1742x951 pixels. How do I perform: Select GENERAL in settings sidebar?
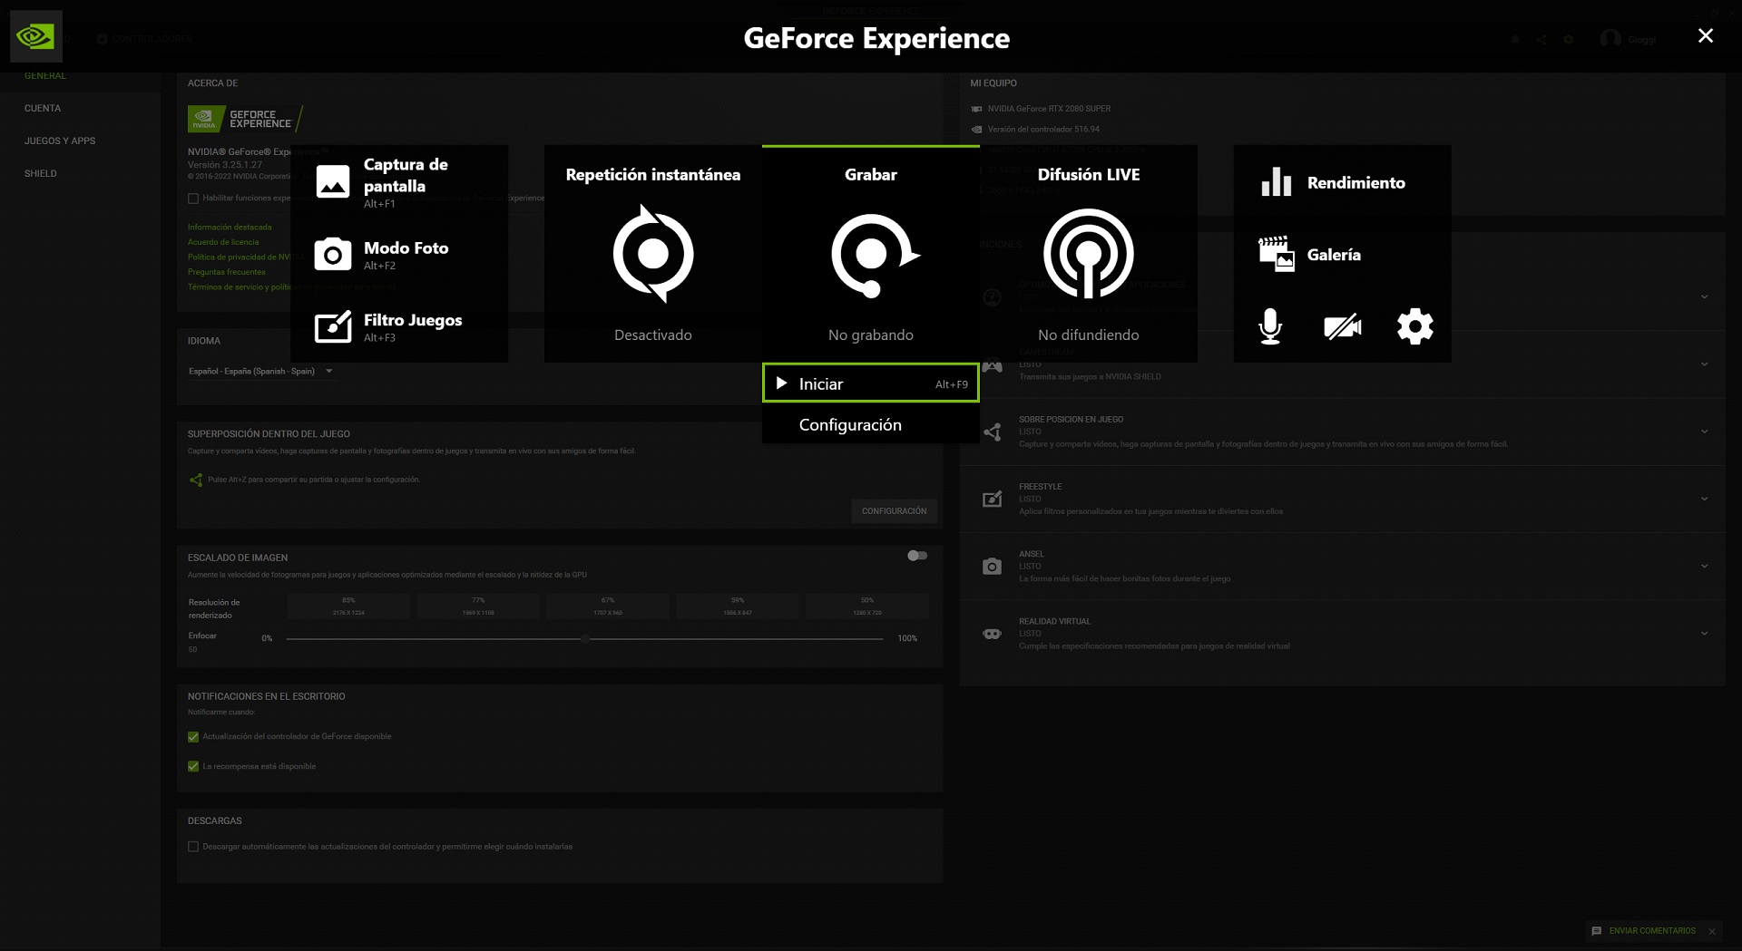pos(45,75)
